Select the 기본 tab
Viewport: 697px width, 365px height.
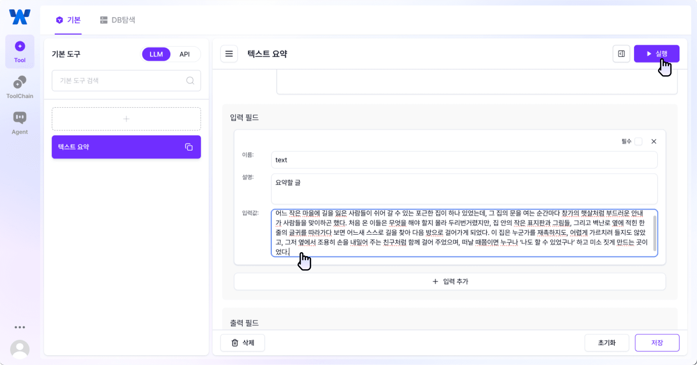(68, 20)
